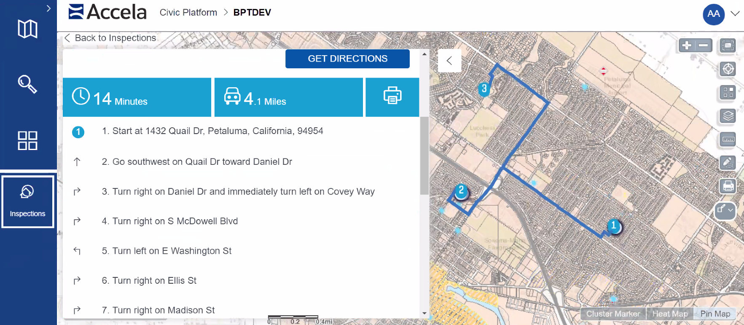Click the directions list scrollbar thumb
Screen dimensions: 744x325
[x=424, y=156]
